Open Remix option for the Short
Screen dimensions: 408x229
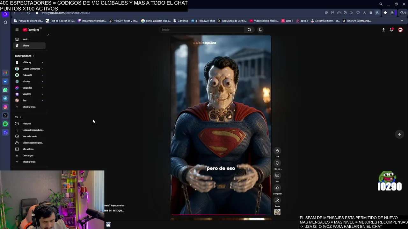point(277,200)
